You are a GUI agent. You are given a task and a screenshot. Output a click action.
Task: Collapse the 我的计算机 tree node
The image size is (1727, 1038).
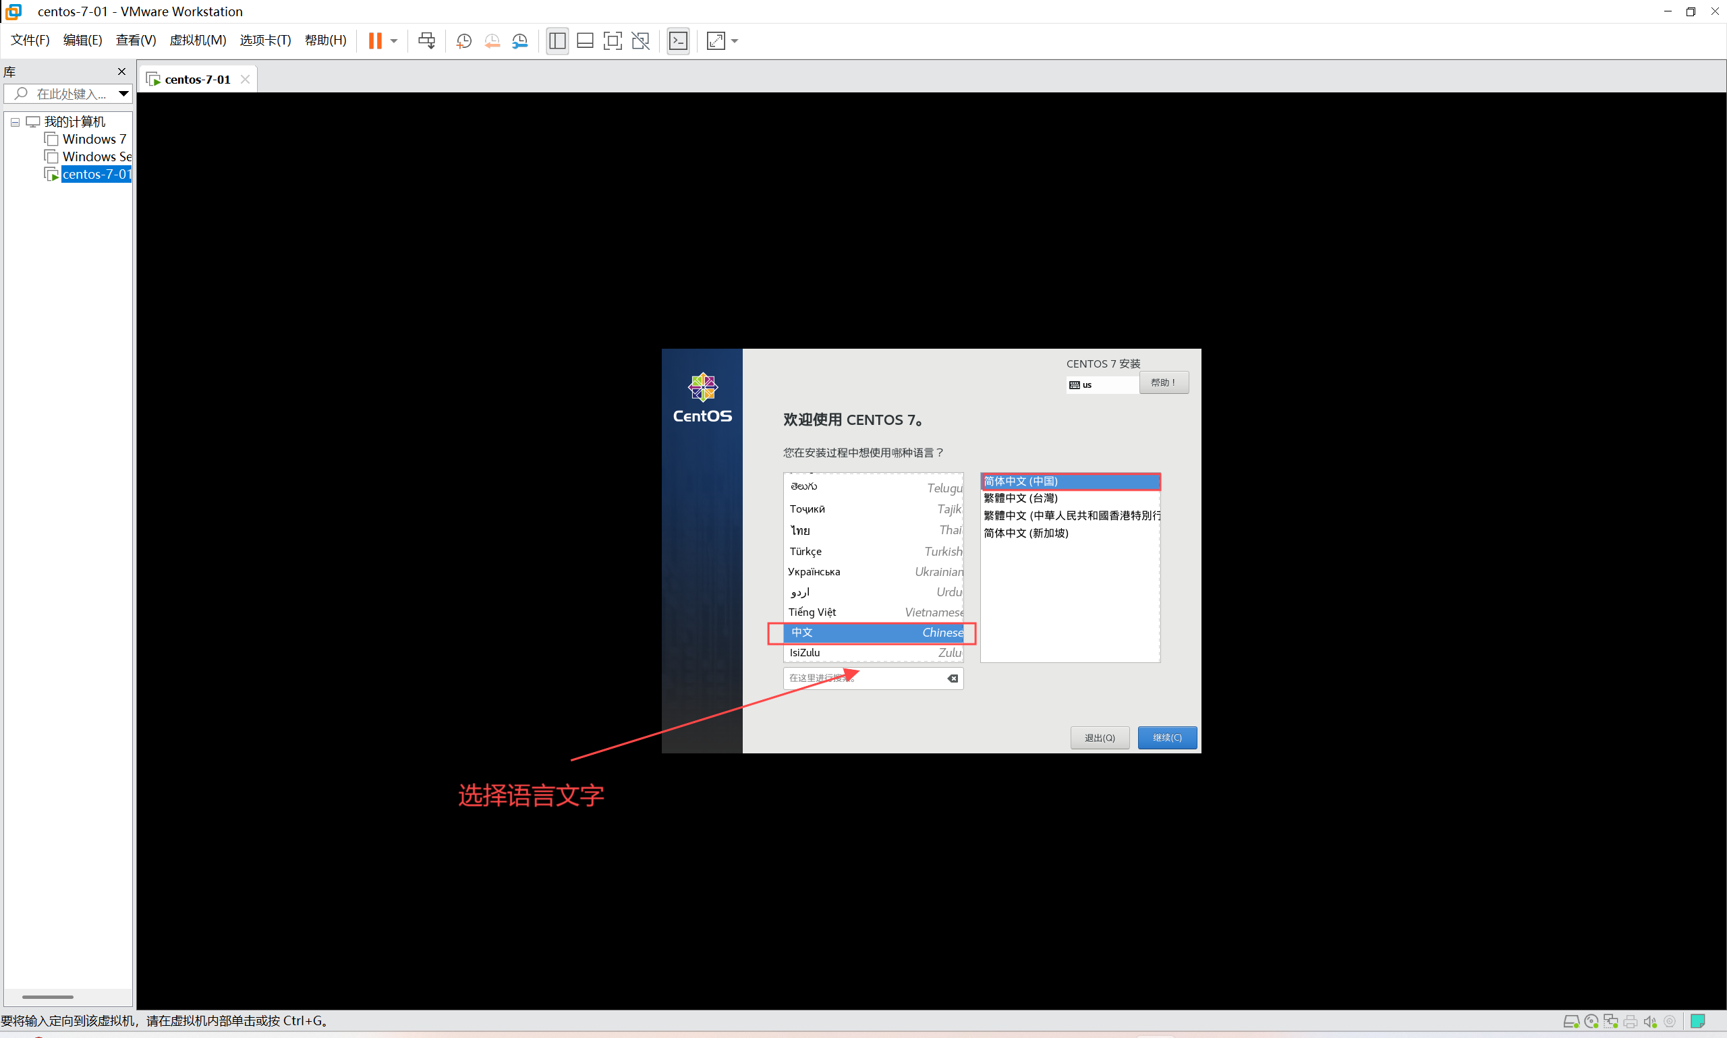click(x=15, y=121)
